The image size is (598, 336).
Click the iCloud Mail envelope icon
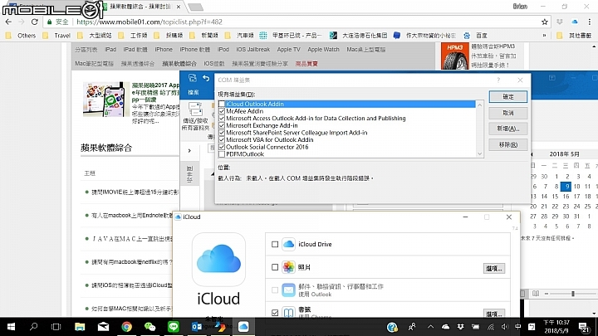click(289, 290)
